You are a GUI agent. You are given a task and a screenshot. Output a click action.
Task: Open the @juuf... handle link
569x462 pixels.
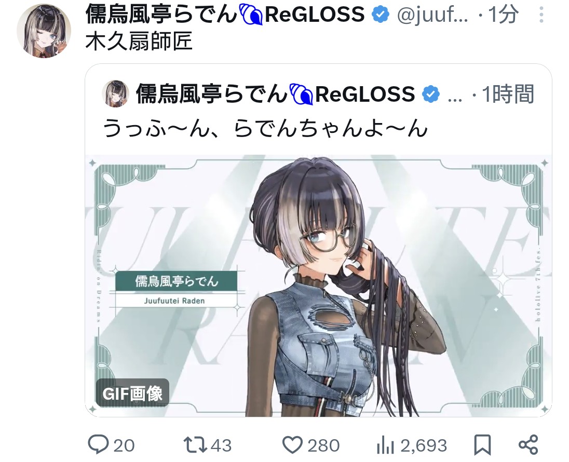pos(433,15)
